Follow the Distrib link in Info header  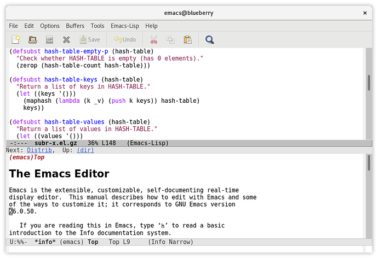[39, 150]
